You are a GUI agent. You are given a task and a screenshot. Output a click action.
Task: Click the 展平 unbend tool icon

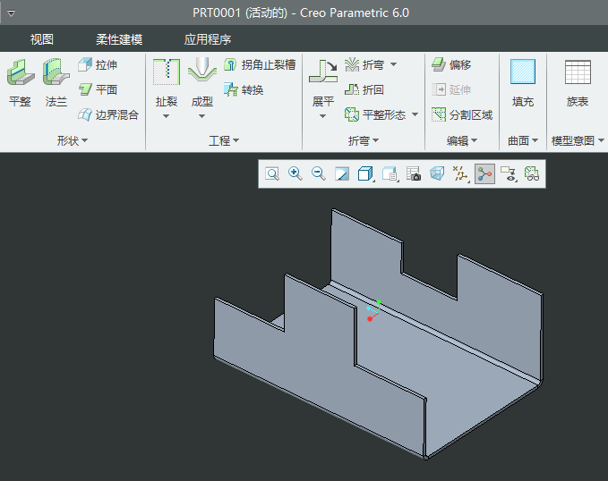(x=323, y=72)
